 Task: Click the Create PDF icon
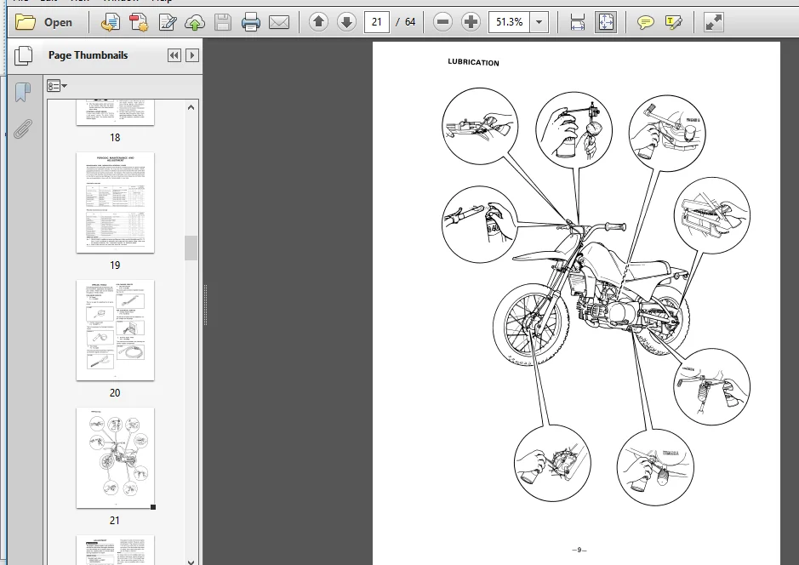tap(139, 22)
